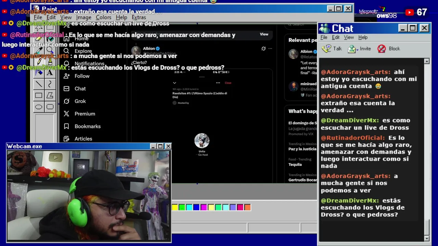The height and width of the screenshot is (246, 438).
Task: Click the Block icon in Chat toolbar
Action: click(382, 49)
